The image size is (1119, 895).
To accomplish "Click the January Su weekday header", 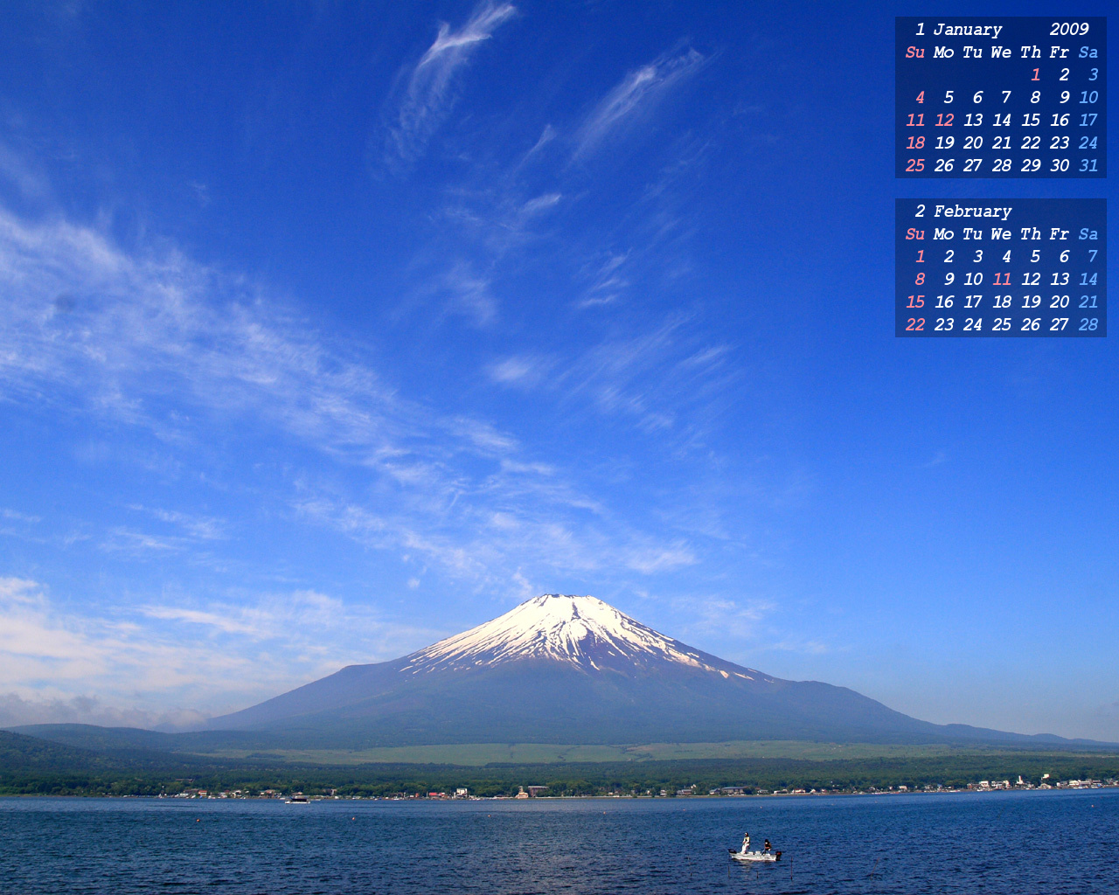I will point(915,52).
